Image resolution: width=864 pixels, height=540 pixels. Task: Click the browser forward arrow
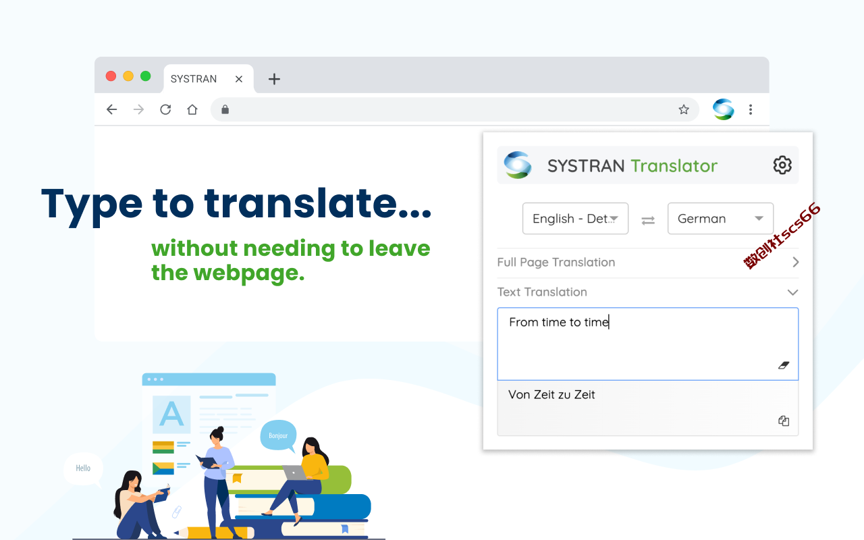(x=139, y=109)
